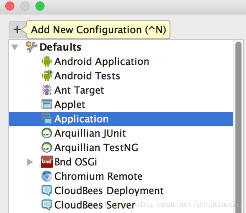Click the Android Tests robot icon
This screenshot has height=213, width=246.
point(47,75)
